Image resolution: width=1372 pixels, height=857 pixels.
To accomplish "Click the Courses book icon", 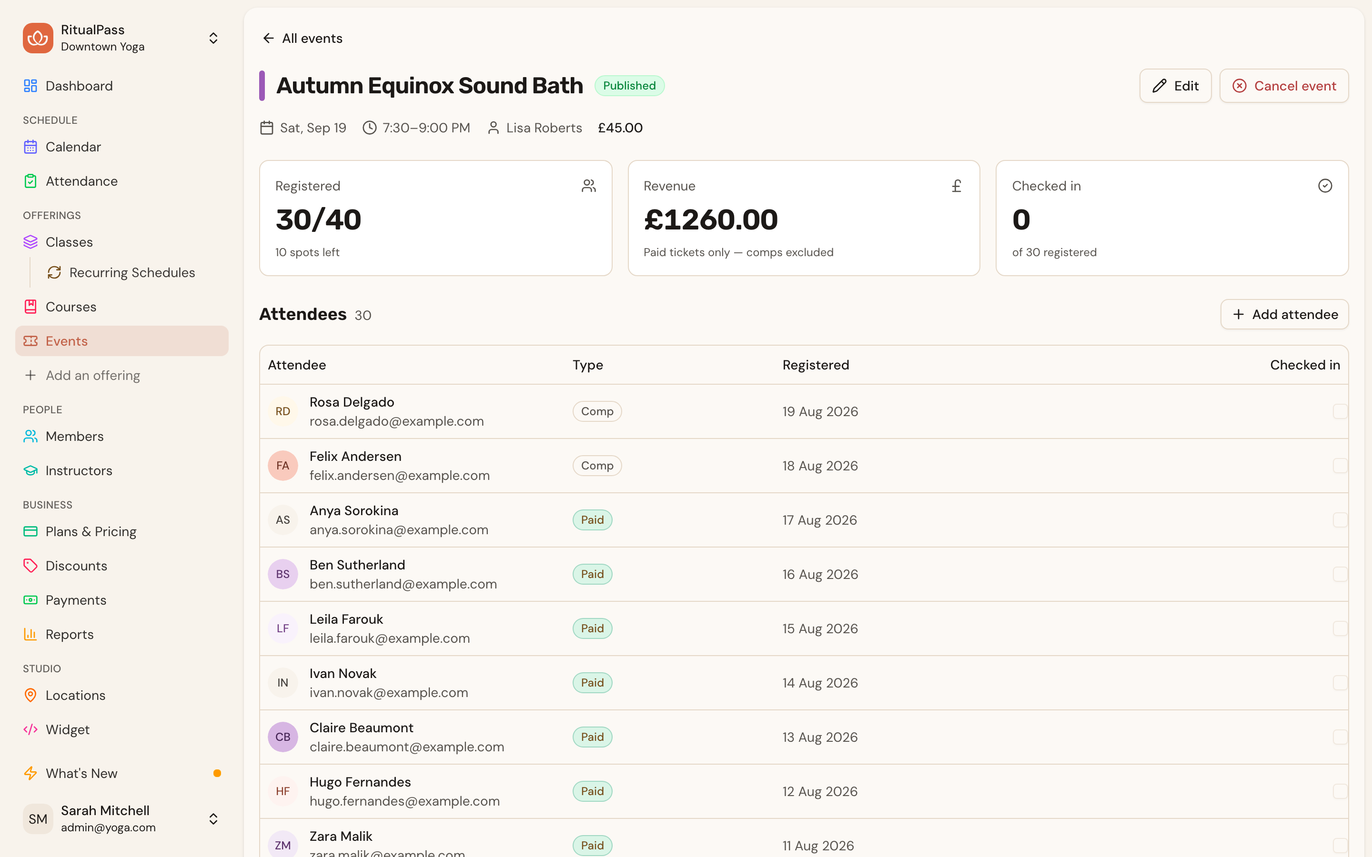I will tap(30, 307).
